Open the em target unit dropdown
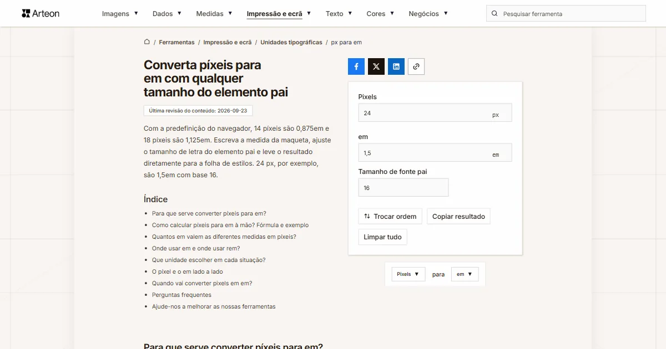The width and height of the screenshot is (666, 349). tap(465, 274)
